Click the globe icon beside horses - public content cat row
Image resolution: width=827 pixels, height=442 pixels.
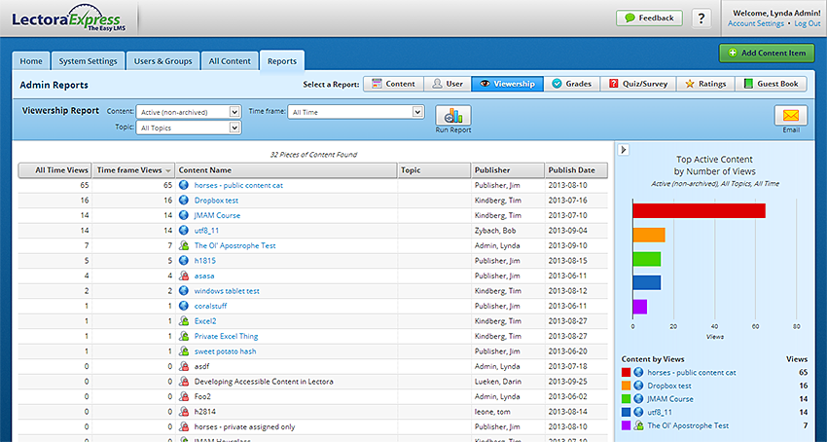click(184, 185)
